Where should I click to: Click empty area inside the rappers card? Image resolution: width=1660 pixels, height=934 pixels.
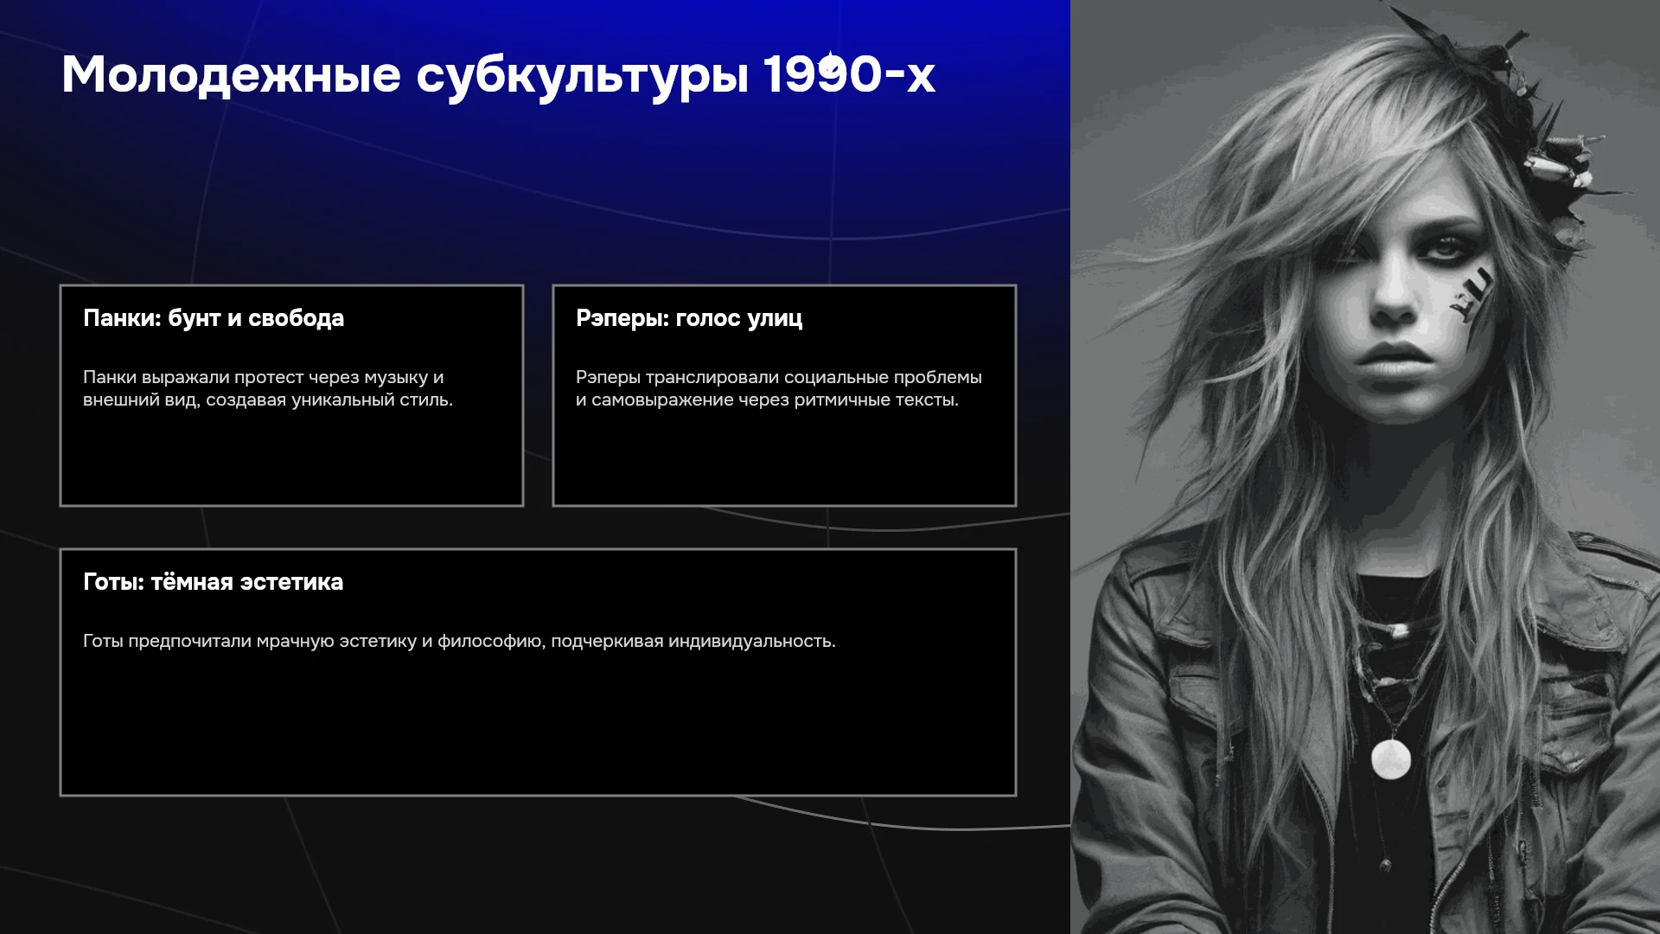click(x=784, y=460)
